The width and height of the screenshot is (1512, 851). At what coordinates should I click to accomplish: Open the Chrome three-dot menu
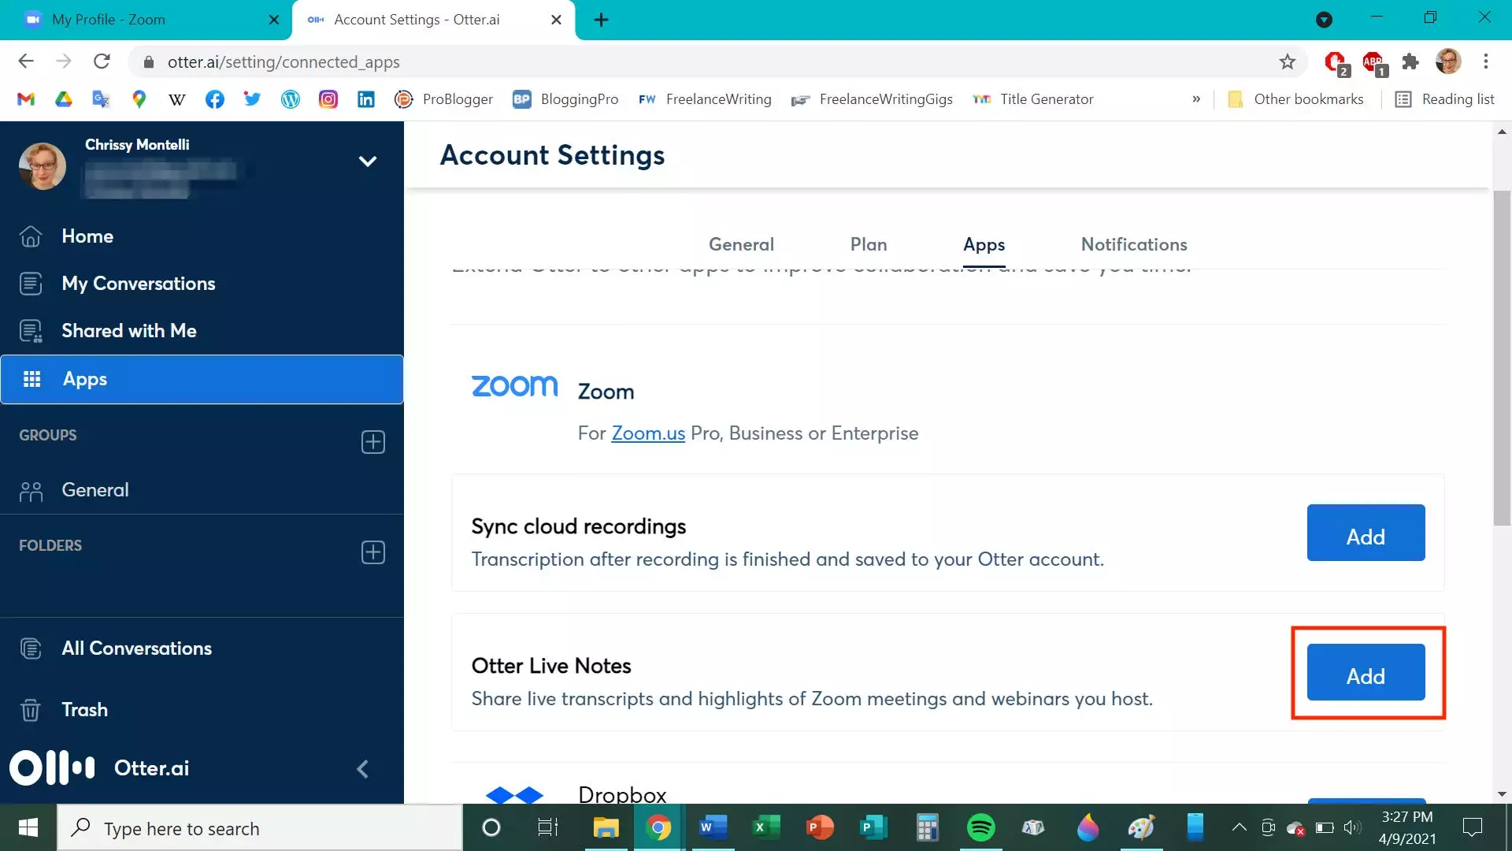[1486, 61]
